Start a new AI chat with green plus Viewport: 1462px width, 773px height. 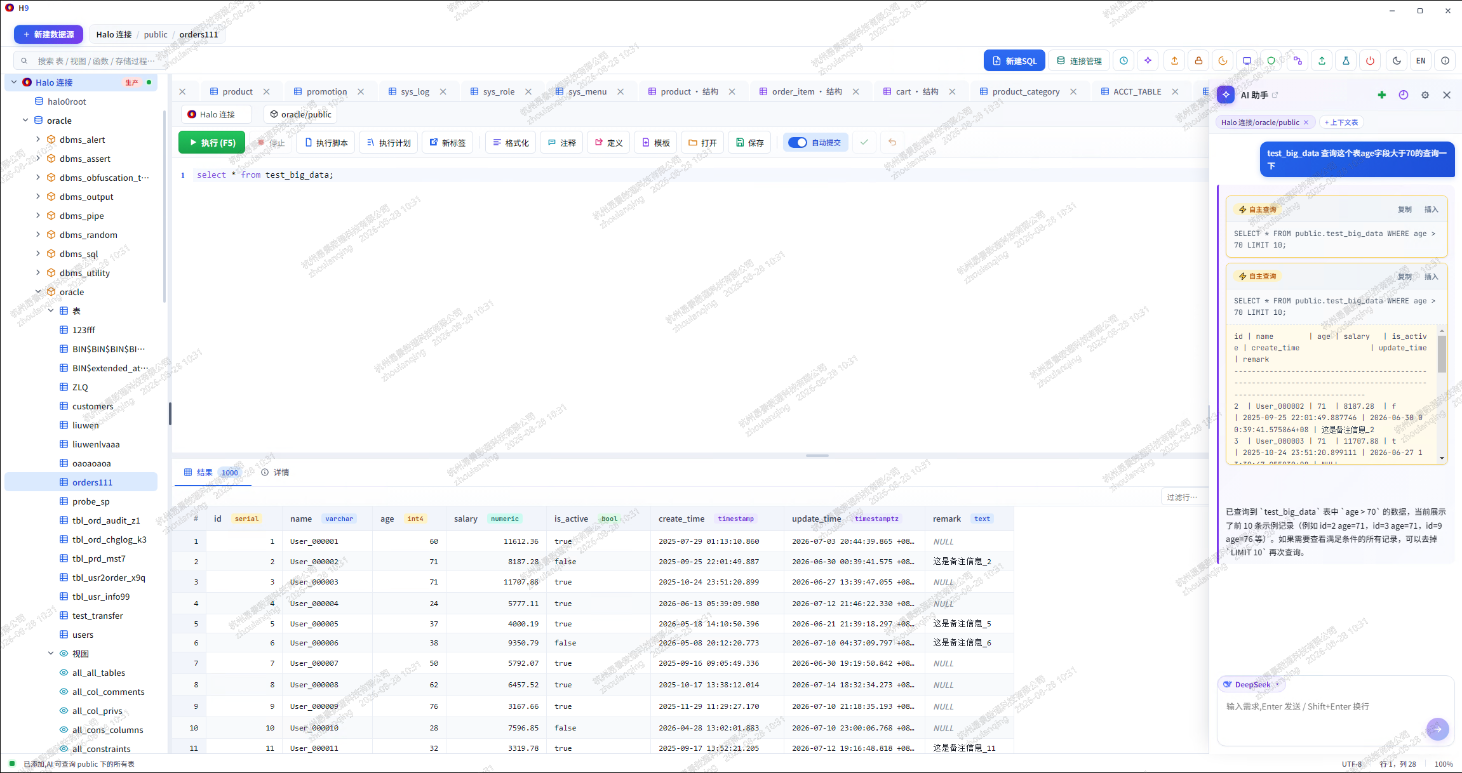point(1381,95)
